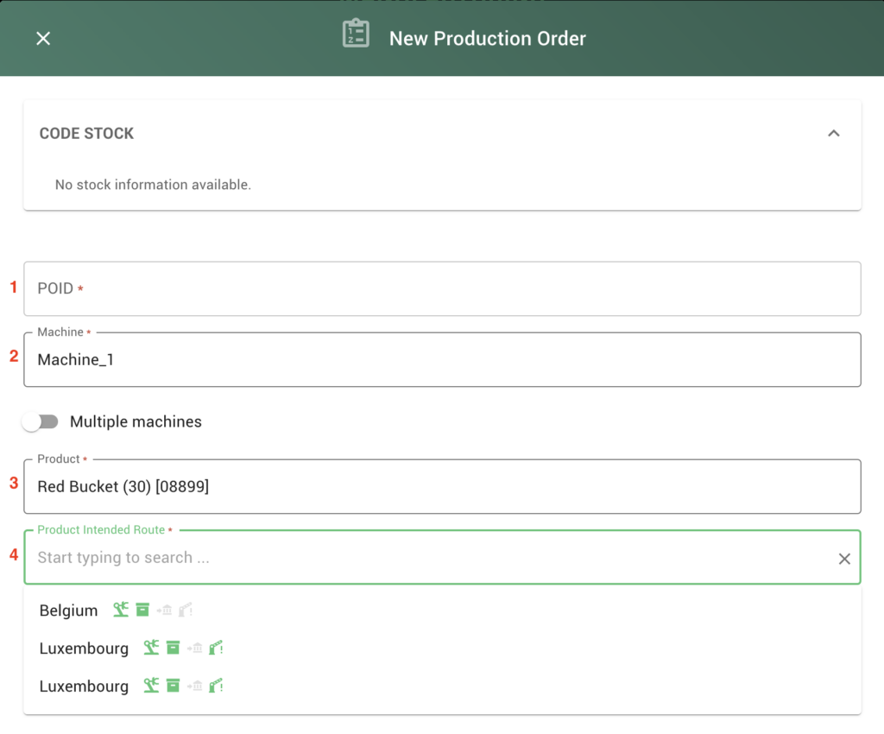Screen dimensions: 884x734
Task: Select the second Luxembourg route option
Action: (x=84, y=687)
